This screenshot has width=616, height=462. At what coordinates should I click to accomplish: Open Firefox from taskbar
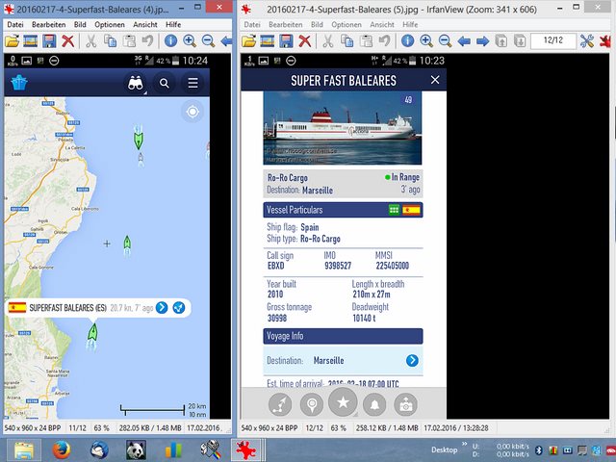pyautogui.click(x=62, y=450)
